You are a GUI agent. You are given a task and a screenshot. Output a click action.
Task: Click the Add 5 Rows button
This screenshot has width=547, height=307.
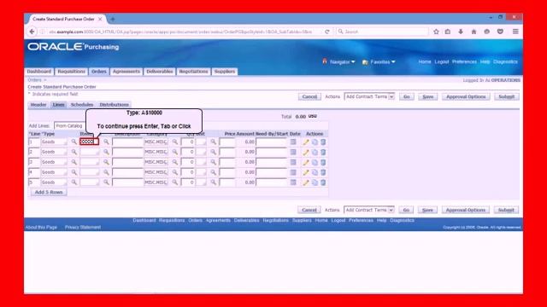tap(49, 192)
